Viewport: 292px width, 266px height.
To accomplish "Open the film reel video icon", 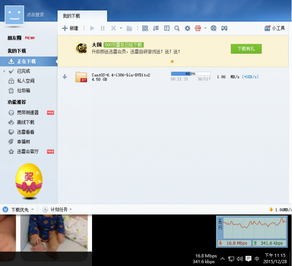I will (213, 28).
